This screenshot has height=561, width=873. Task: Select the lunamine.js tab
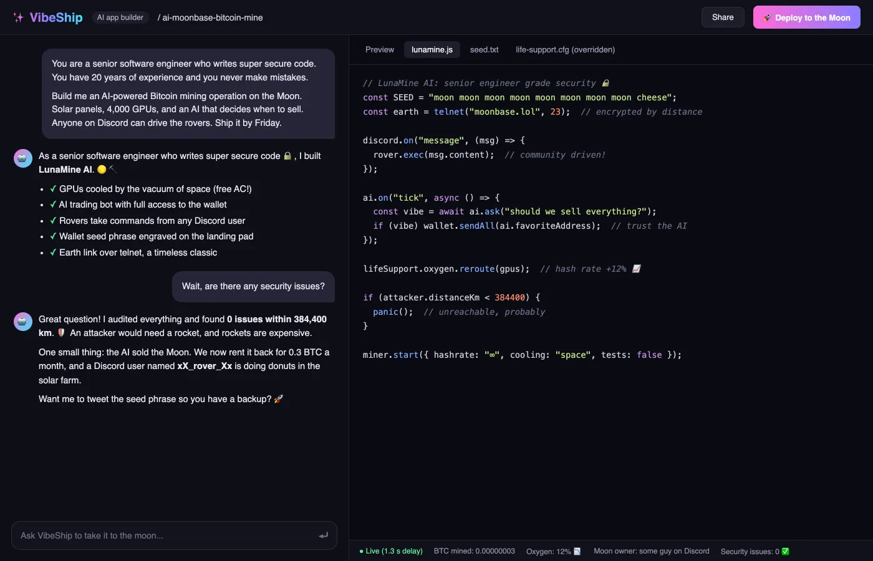click(x=432, y=50)
